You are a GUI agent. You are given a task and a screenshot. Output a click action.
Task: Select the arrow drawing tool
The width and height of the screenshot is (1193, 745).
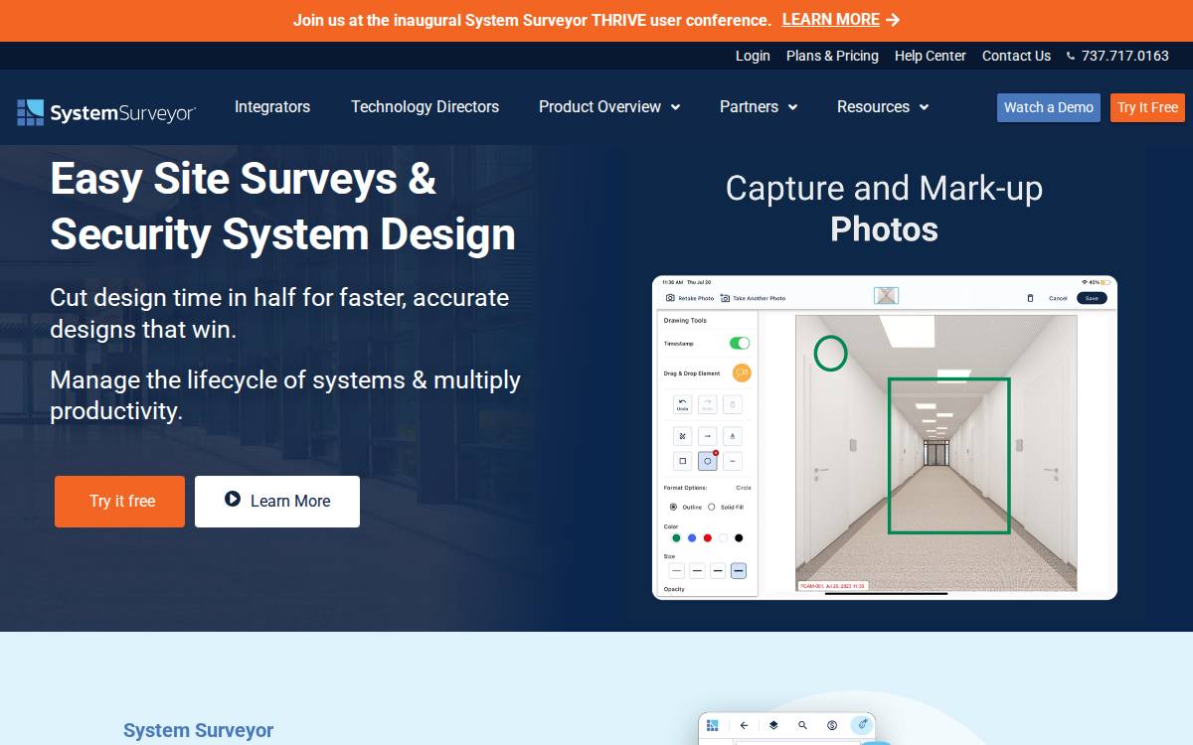coord(707,436)
